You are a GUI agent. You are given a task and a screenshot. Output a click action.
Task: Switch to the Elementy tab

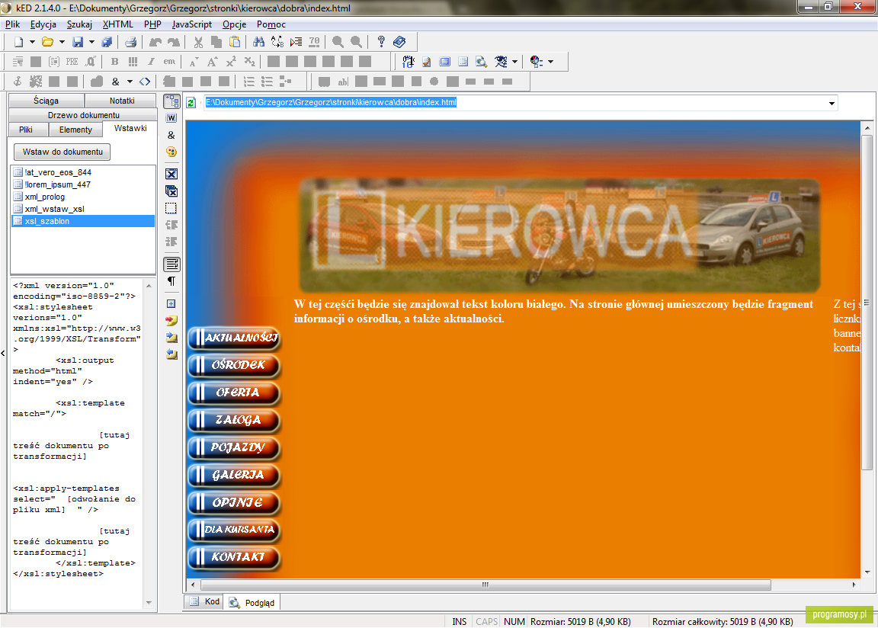[x=75, y=130]
